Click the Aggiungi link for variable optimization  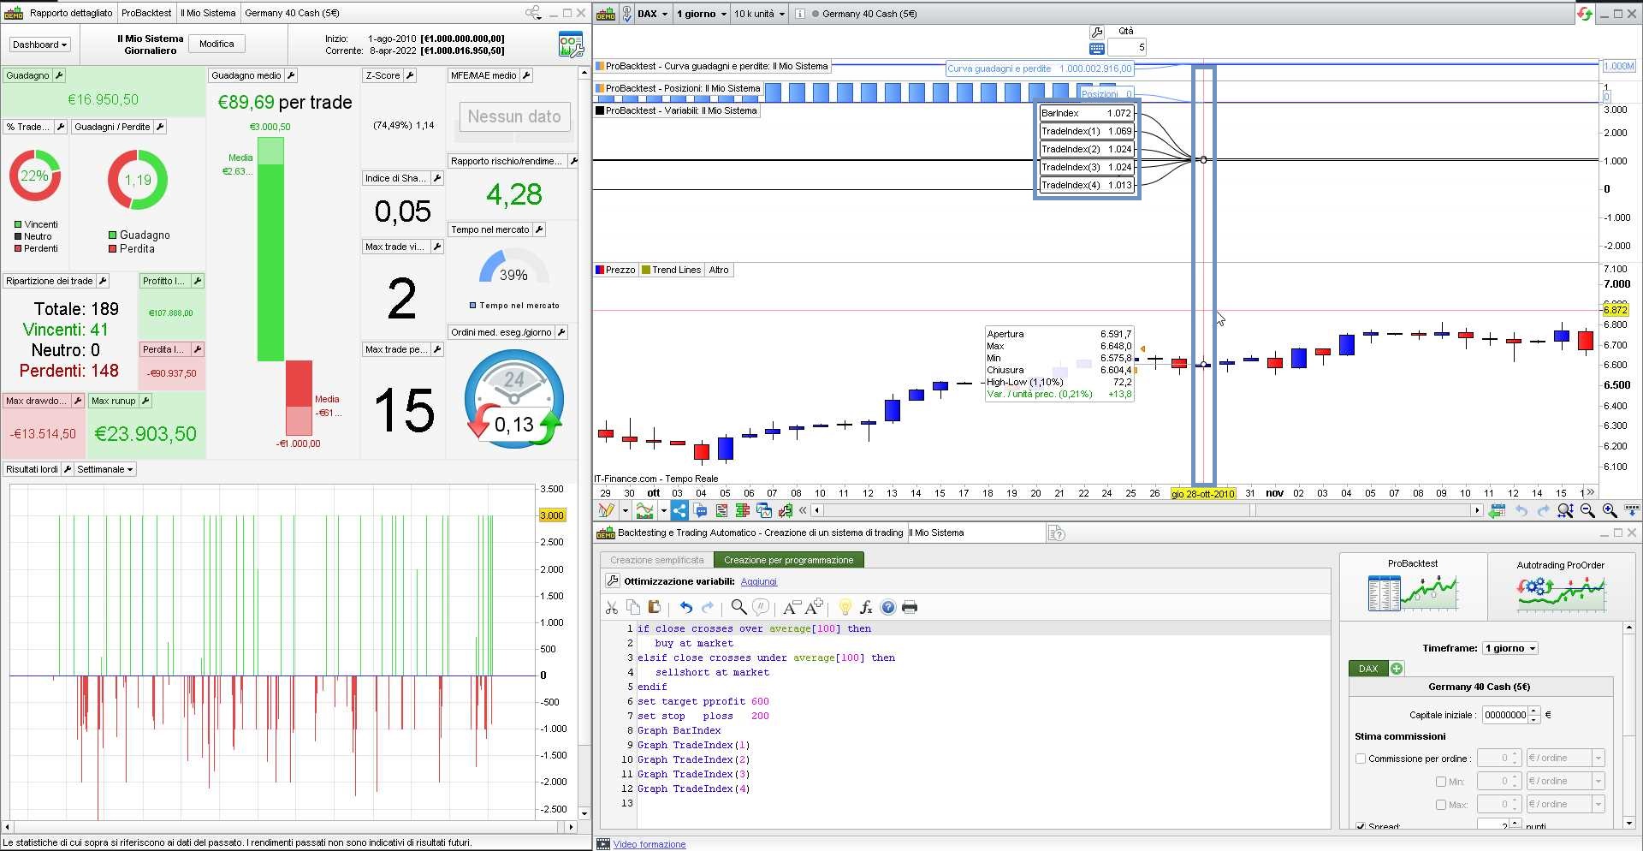758,581
